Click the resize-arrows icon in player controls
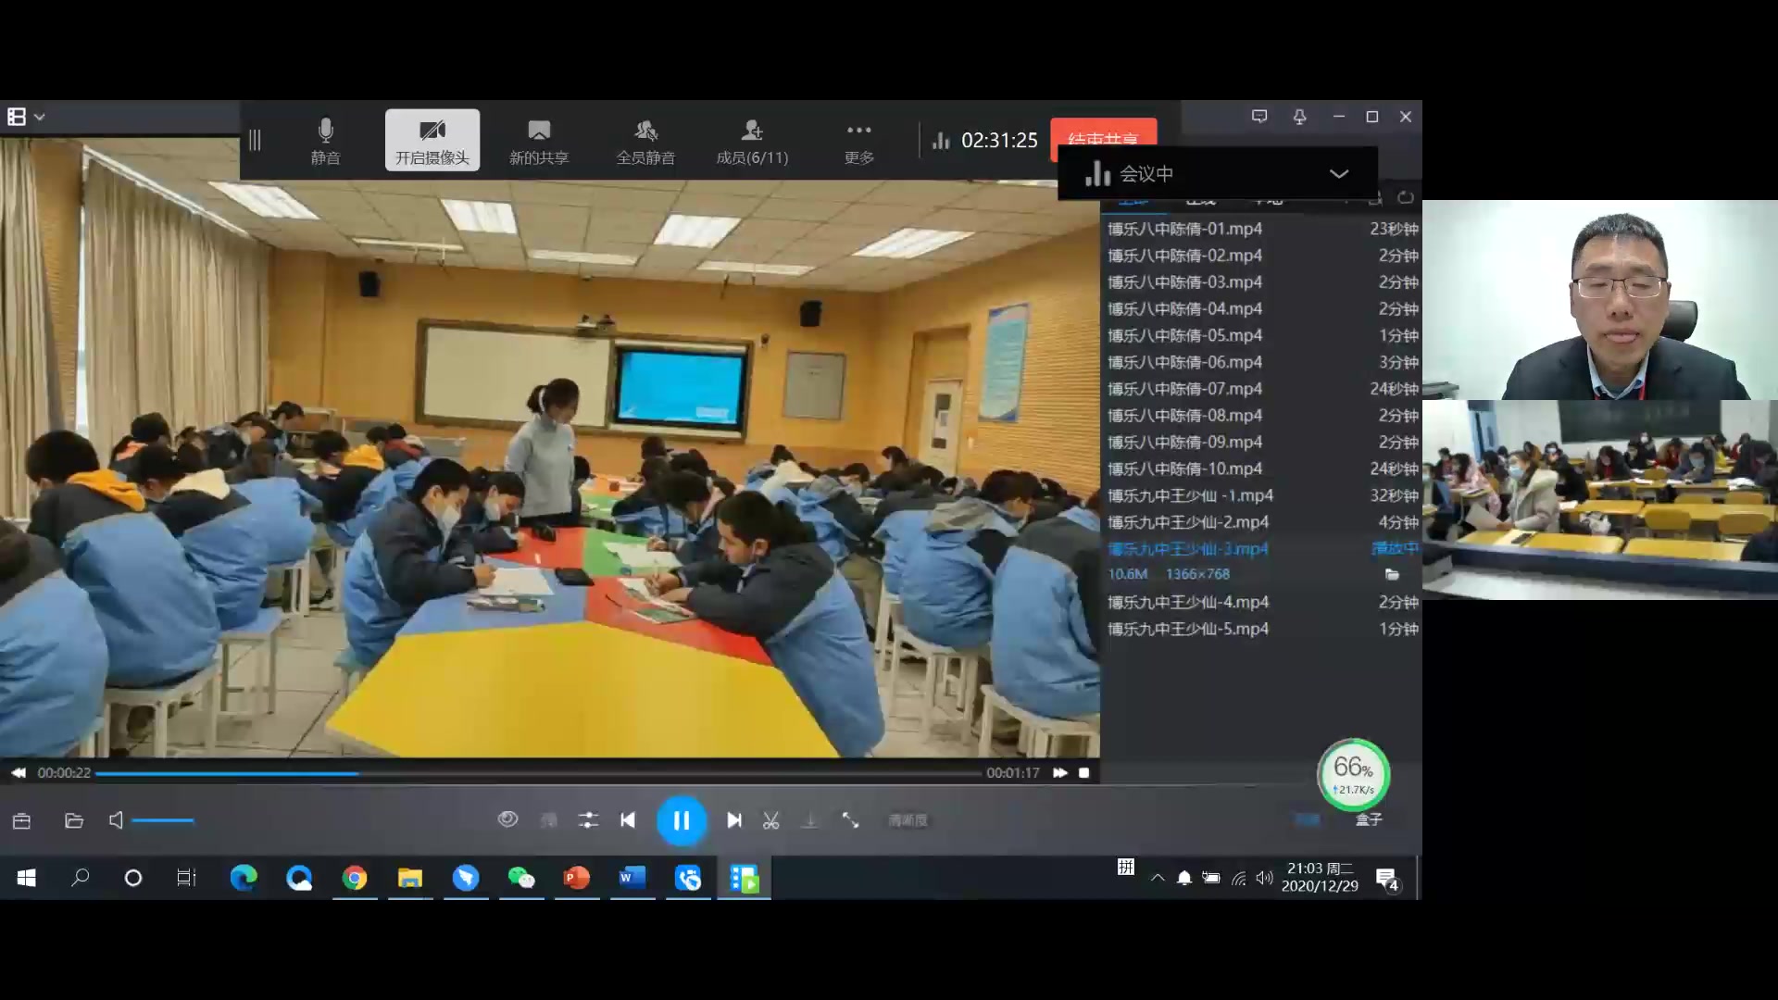 (x=851, y=820)
